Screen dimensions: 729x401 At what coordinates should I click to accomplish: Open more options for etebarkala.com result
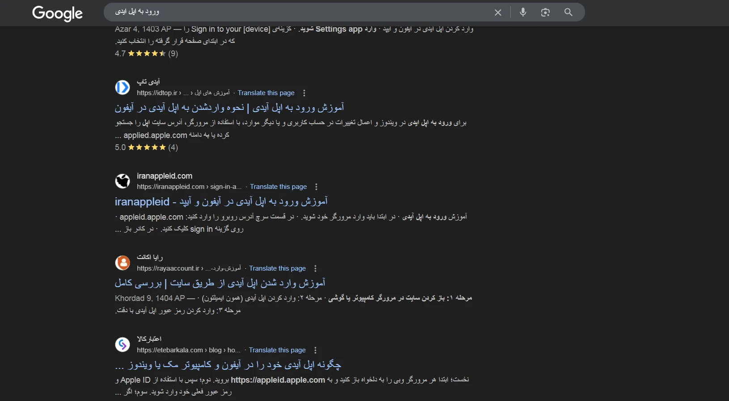(x=315, y=350)
